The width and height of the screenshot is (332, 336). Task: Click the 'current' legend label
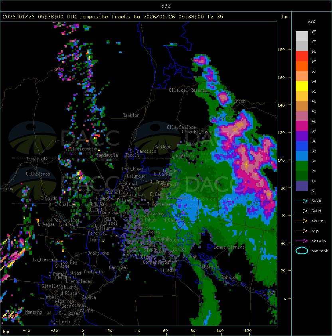(x=320, y=251)
